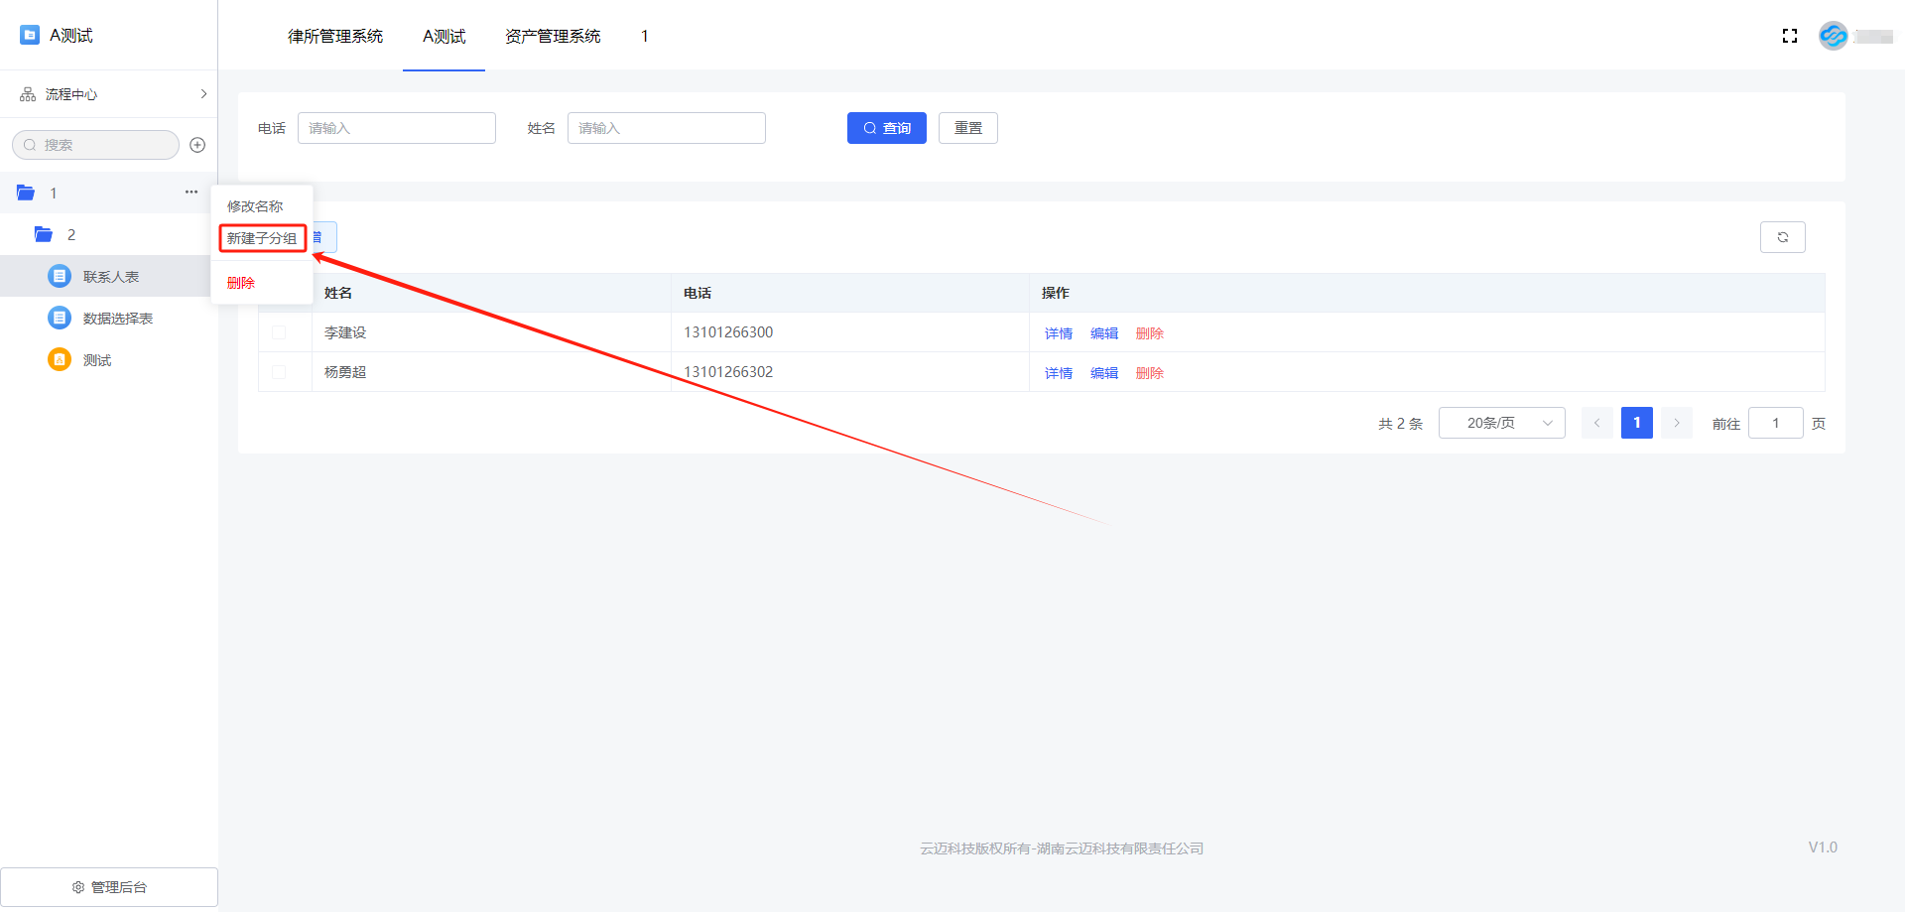This screenshot has width=1905, height=912.
Task: Open the orange 测试 item icon
Action: 60,359
